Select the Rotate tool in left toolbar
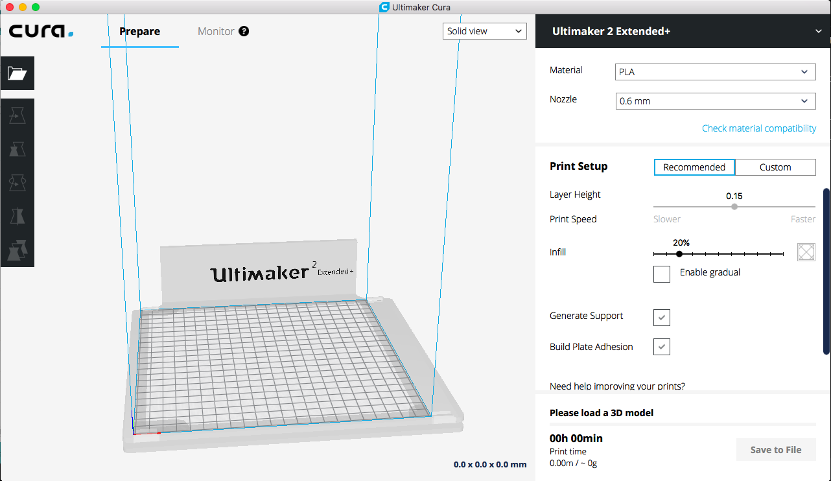This screenshot has height=481, width=831. 18,183
